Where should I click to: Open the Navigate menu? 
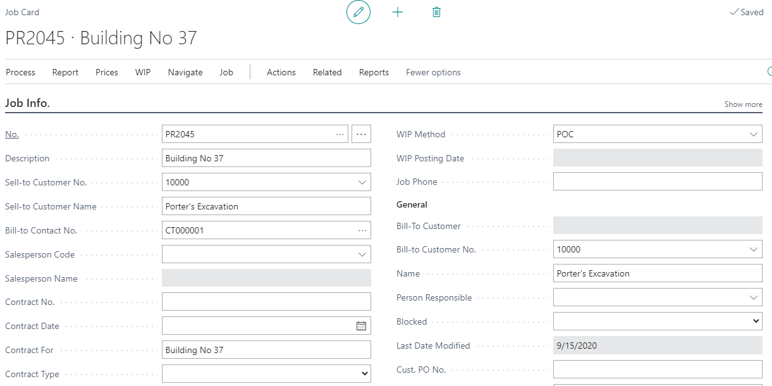click(185, 72)
